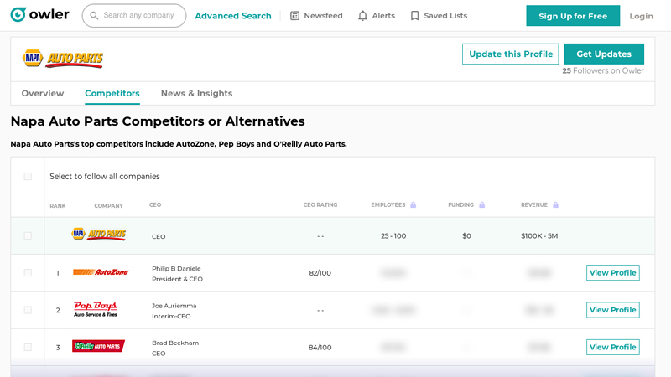
Task: Click Update this Profile button
Action: point(510,54)
